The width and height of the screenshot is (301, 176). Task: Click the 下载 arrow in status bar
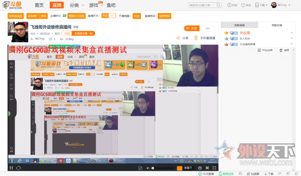pyautogui.click(x=266, y=174)
